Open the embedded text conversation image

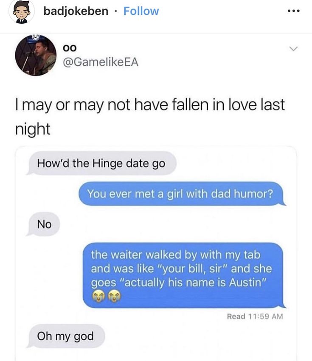point(156,254)
